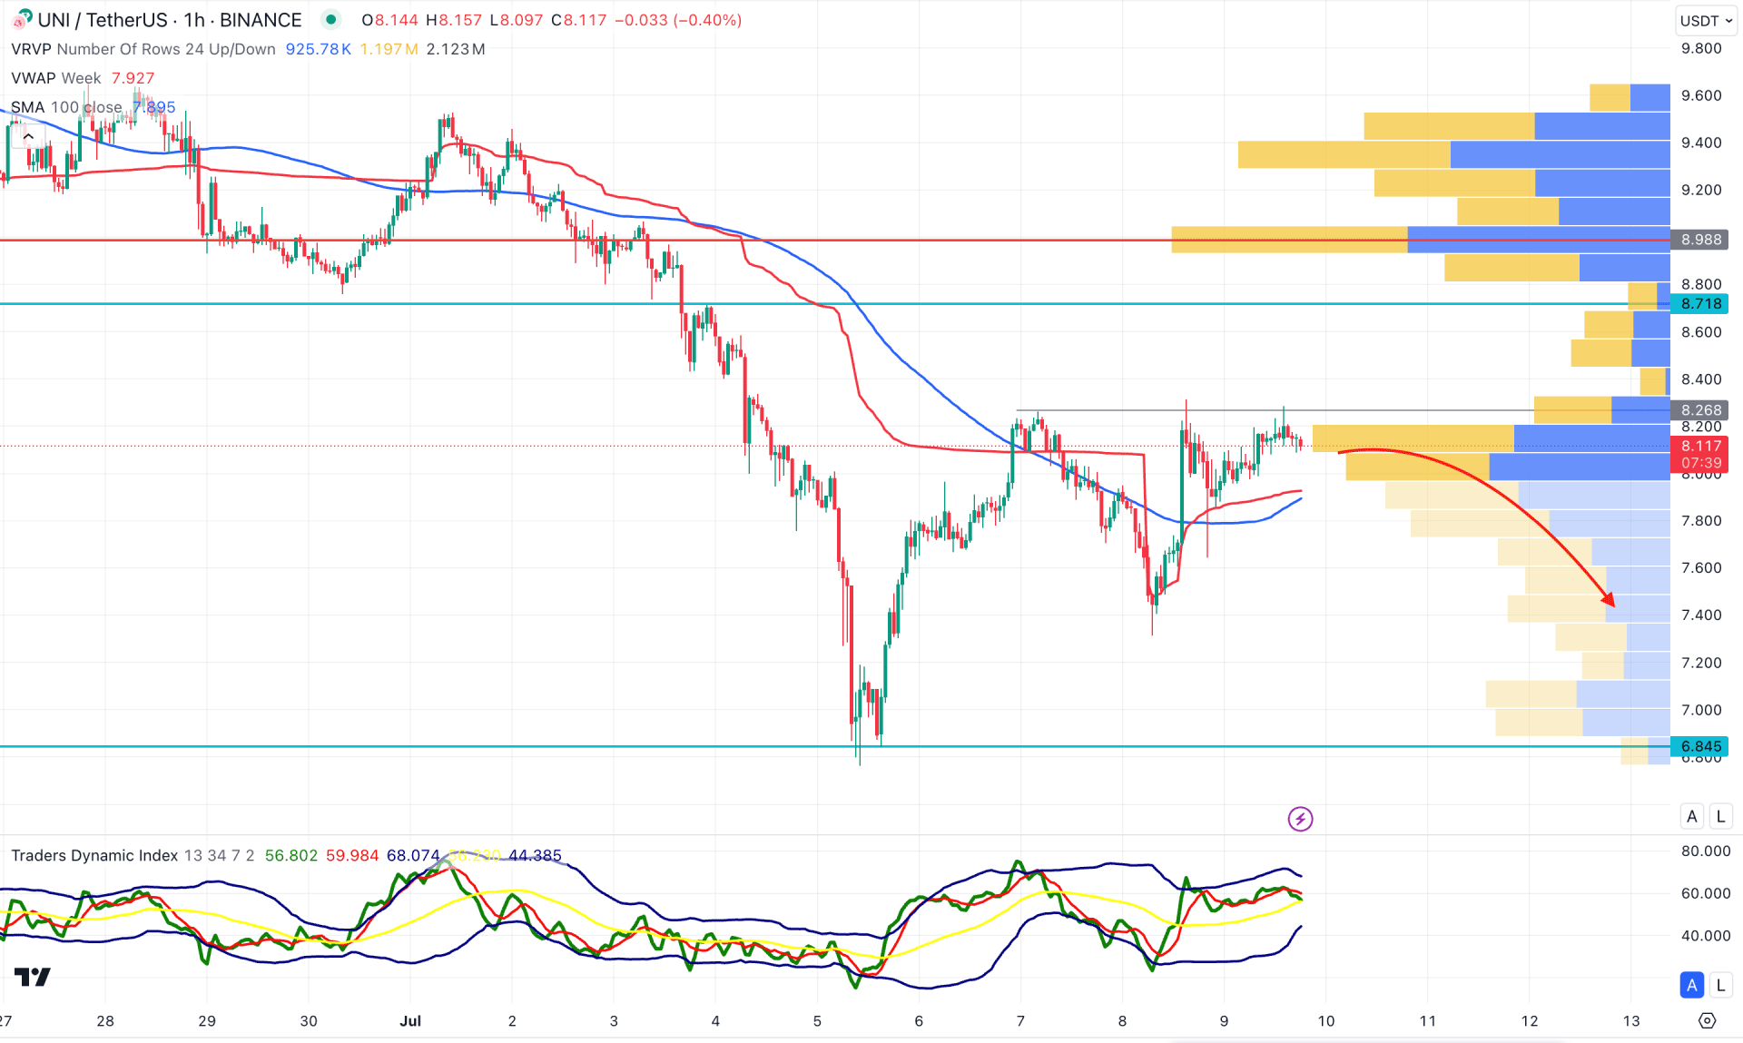Viewport: 1743px width, 1043px height.
Task: Select the SMA 100 close indicator label
Action: click(66, 107)
